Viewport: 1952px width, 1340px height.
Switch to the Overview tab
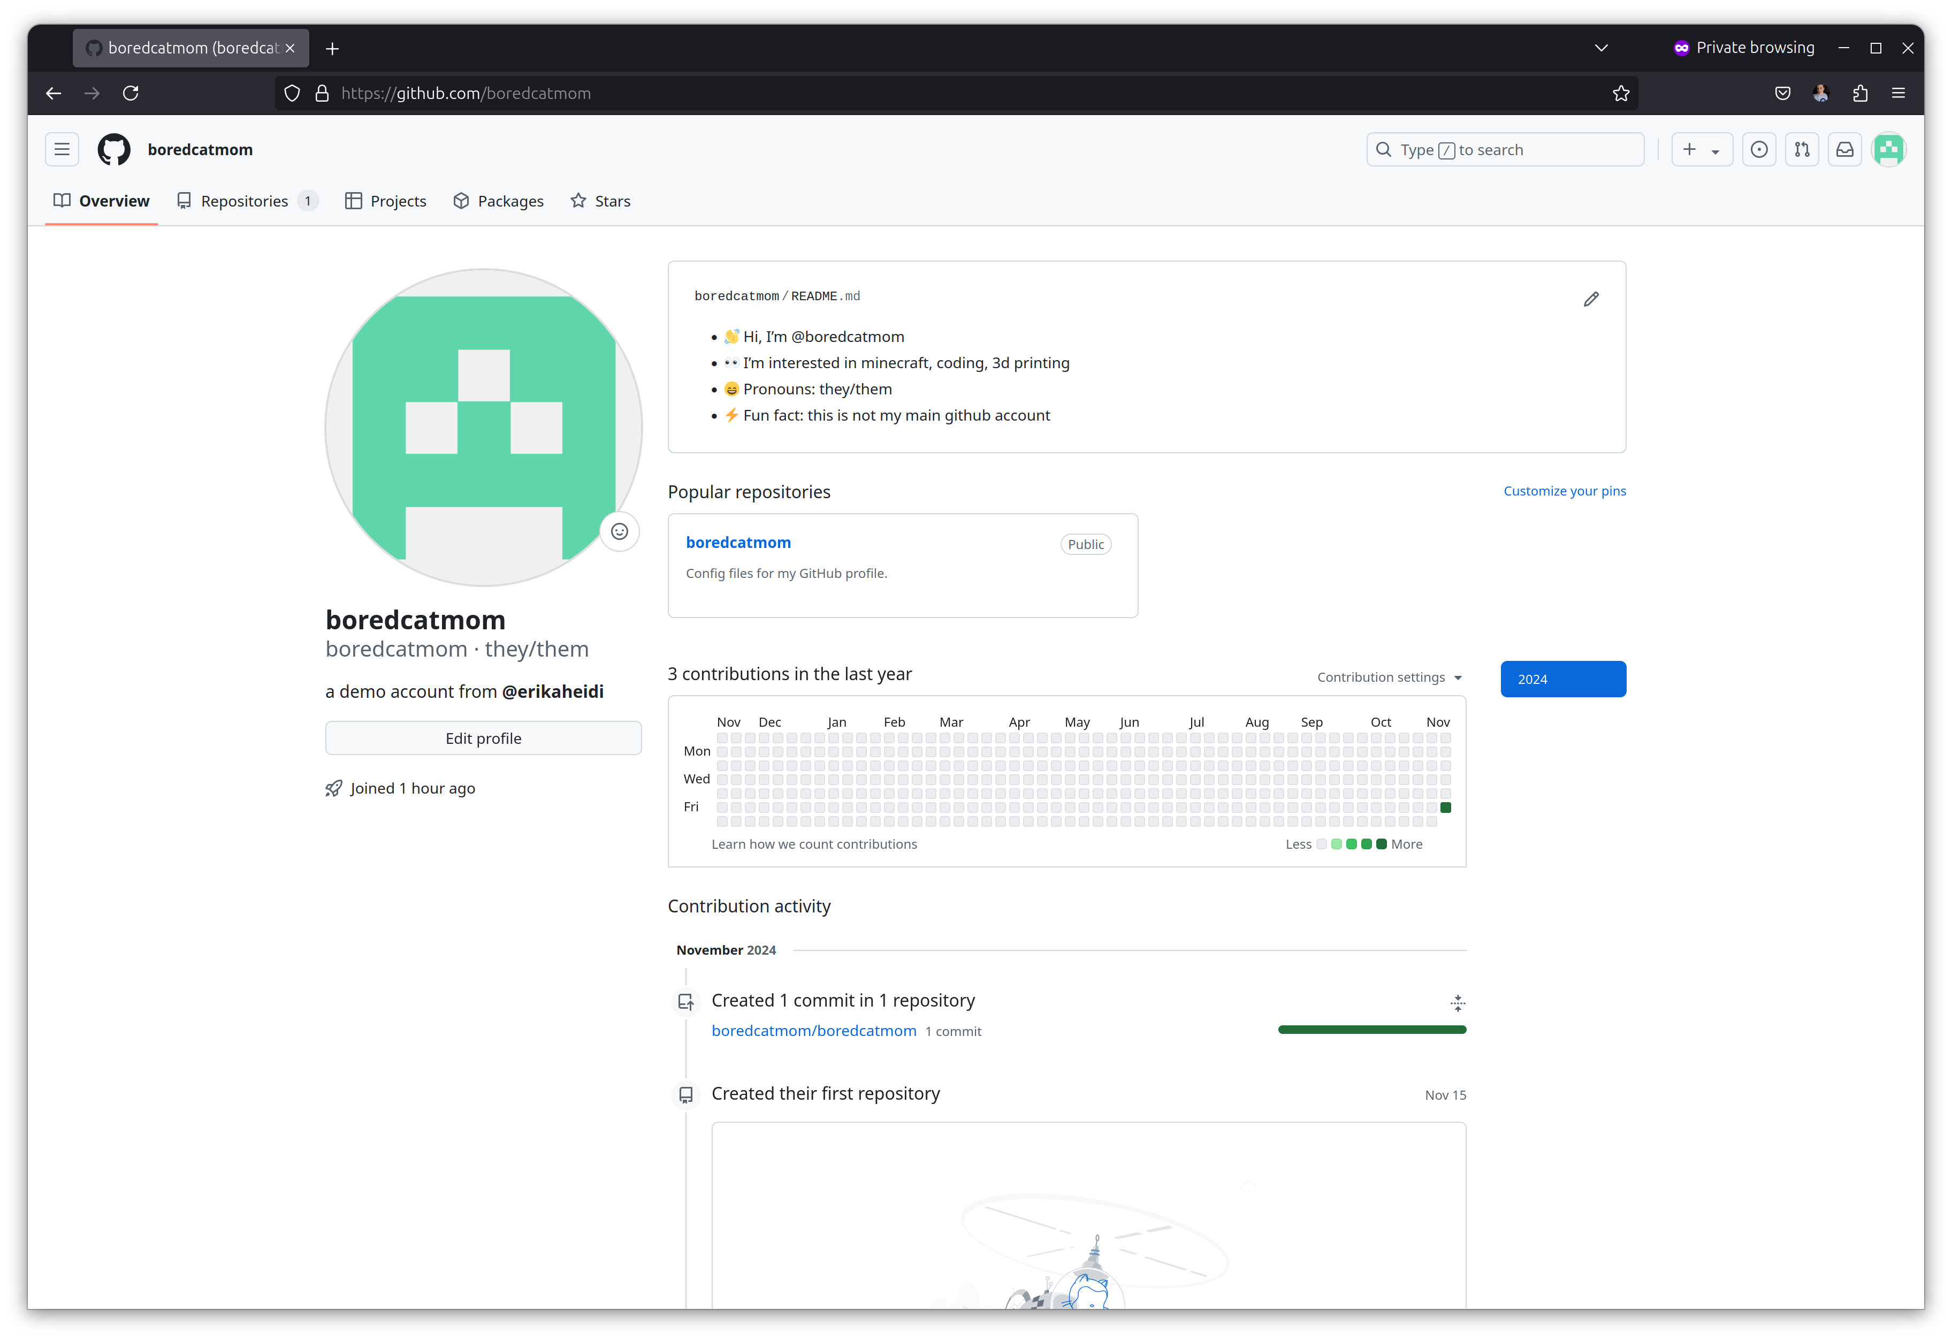click(102, 201)
